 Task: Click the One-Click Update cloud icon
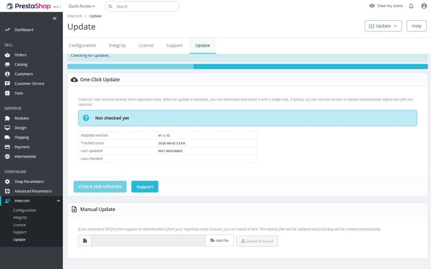point(74,80)
